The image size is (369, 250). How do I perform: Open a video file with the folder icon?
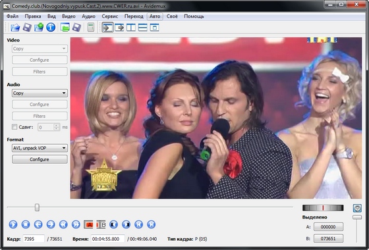click(x=15, y=28)
